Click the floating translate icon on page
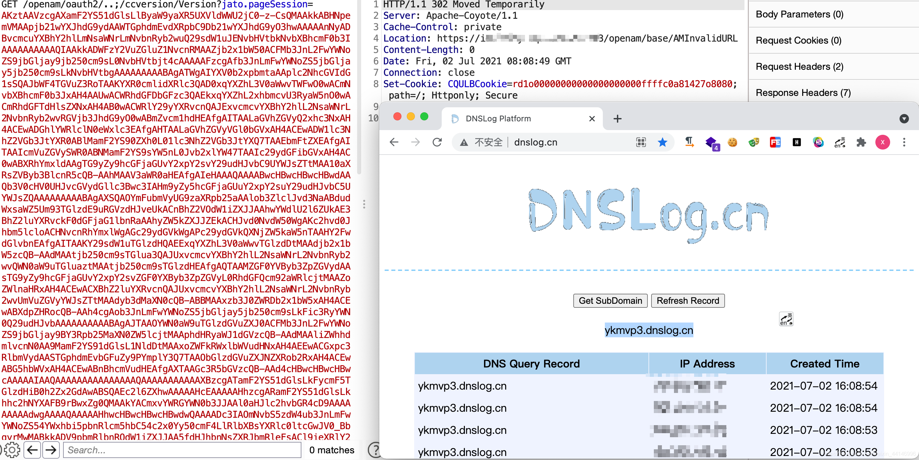Image resolution: width=919 pixels, height=460 pixels. pyautogui.click(x=786, y=319)
